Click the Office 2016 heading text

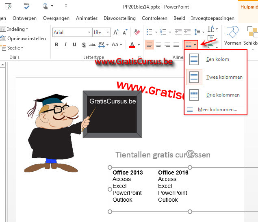point(173,172)
